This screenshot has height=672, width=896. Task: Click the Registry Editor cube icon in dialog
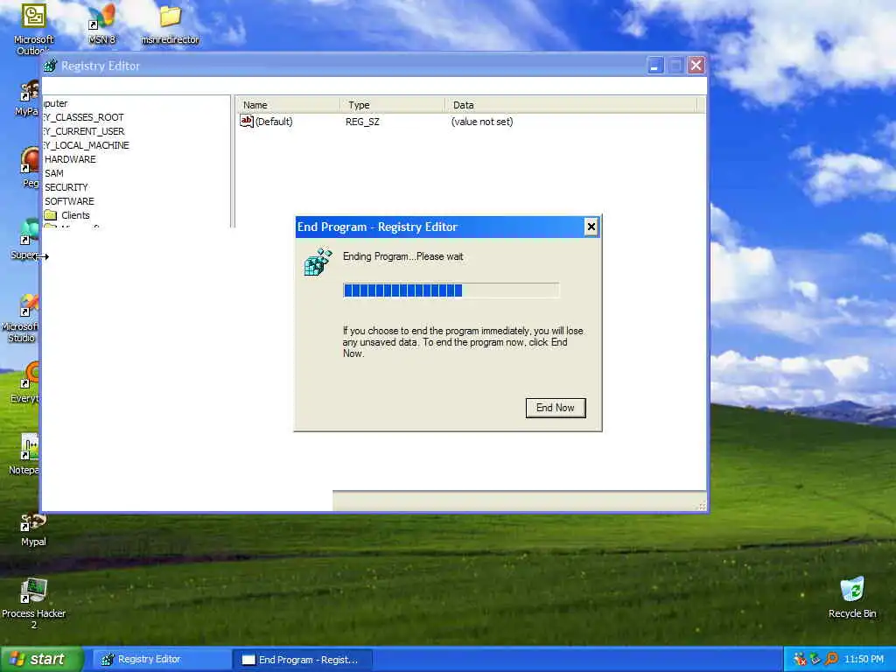pyautogui.click(x=318, y=262)
